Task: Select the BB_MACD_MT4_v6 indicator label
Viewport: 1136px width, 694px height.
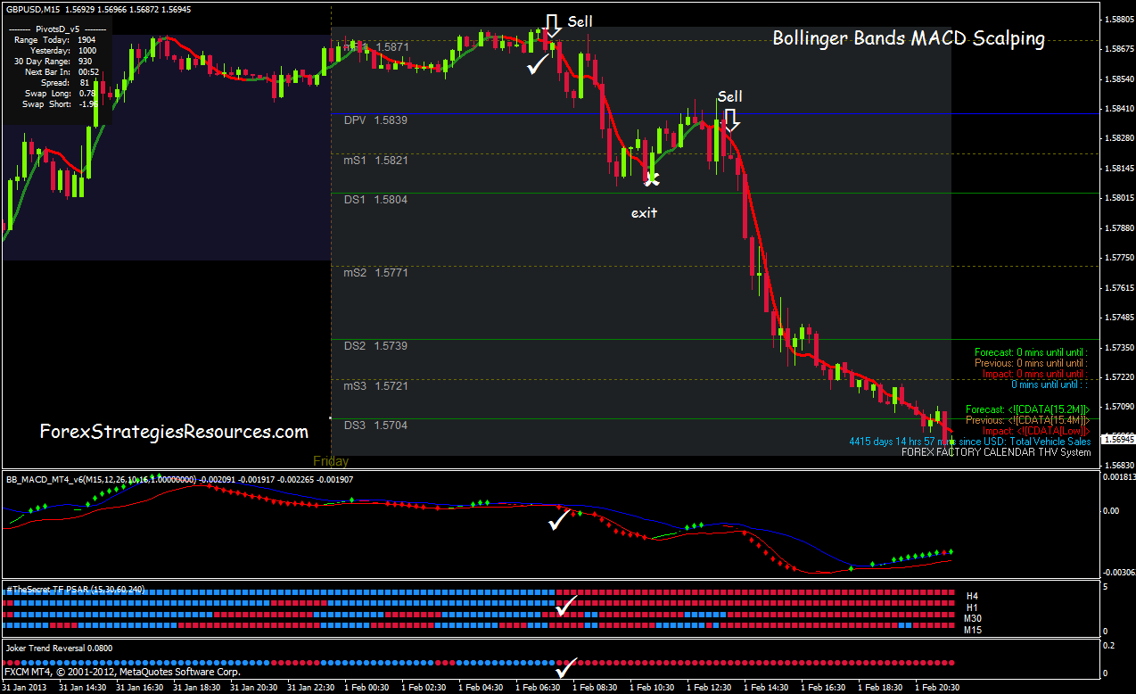Action: pos(180,480)
